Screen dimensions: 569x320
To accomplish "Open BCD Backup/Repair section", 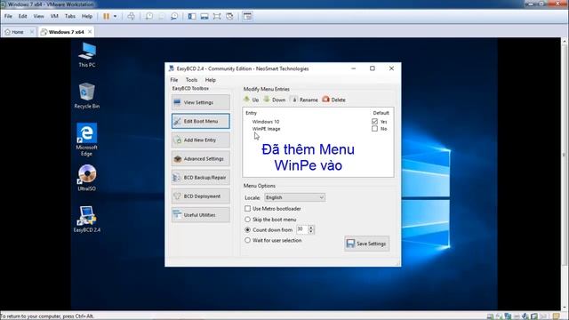I will 201,178.
